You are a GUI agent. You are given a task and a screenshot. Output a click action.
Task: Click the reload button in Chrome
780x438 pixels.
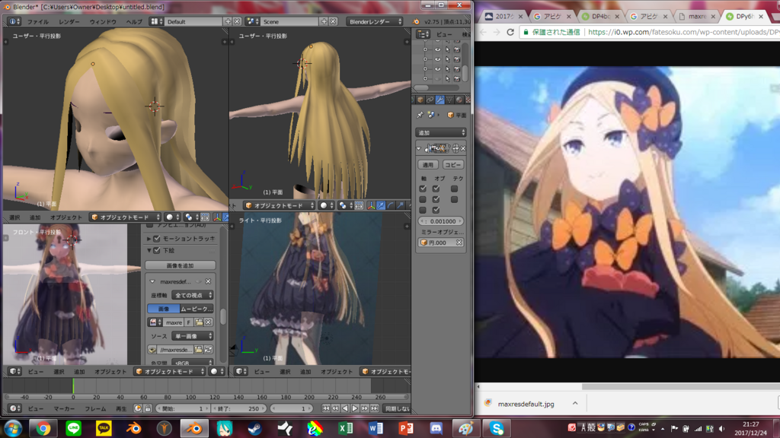click(x=510, y=32)
